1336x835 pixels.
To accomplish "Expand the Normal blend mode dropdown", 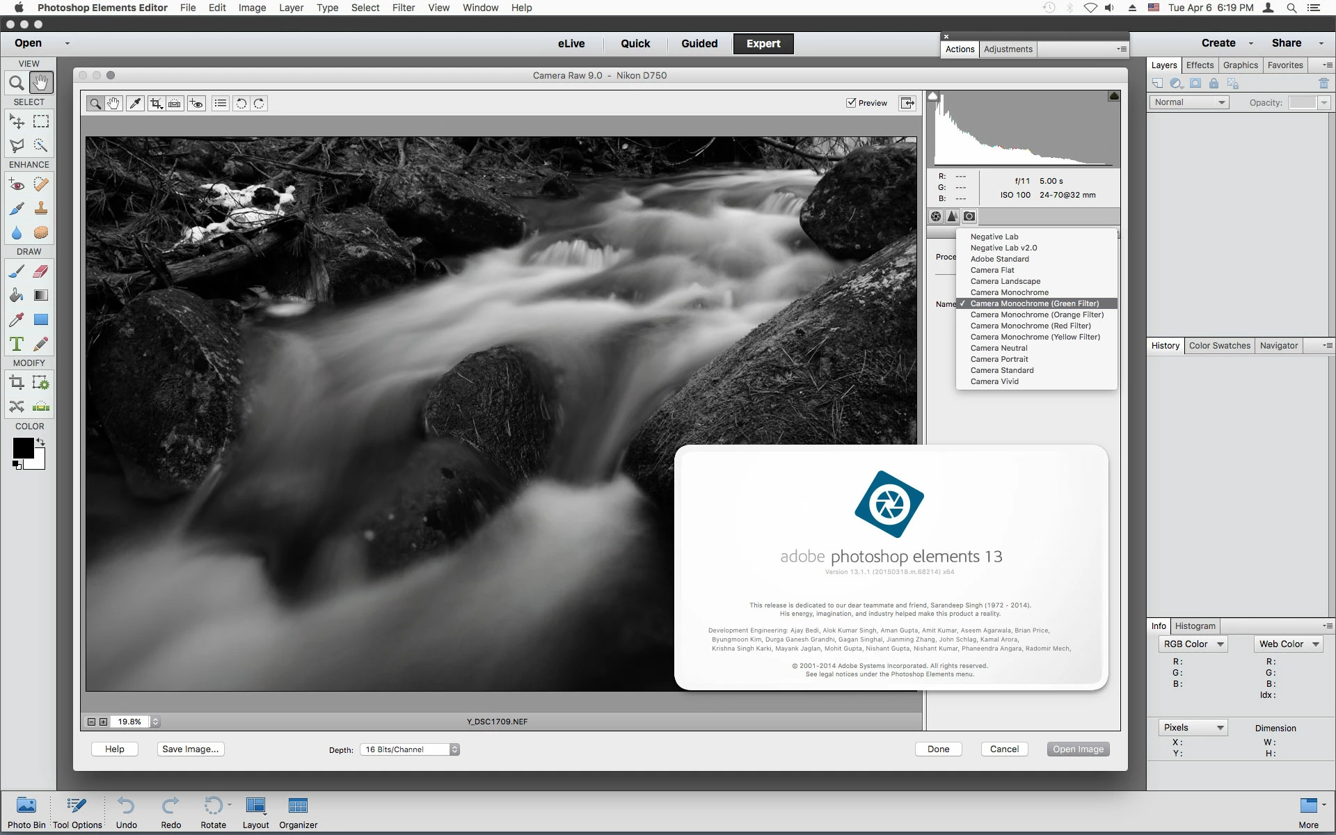I will pyautogui.click(x=1188, y=102).
